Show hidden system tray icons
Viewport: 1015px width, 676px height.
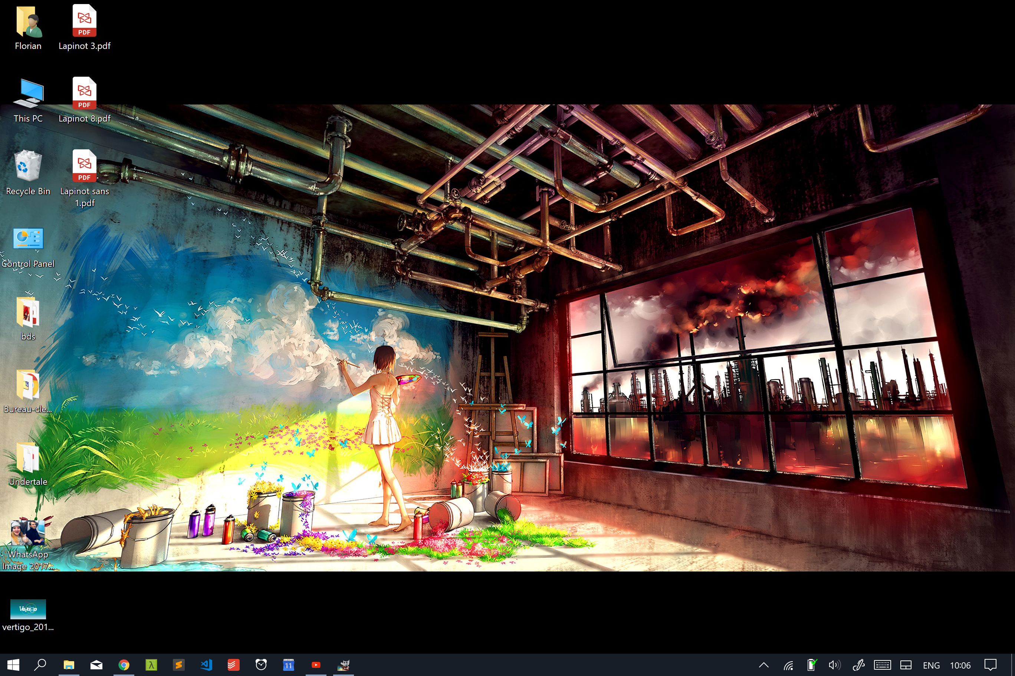[x=763, y=665]
